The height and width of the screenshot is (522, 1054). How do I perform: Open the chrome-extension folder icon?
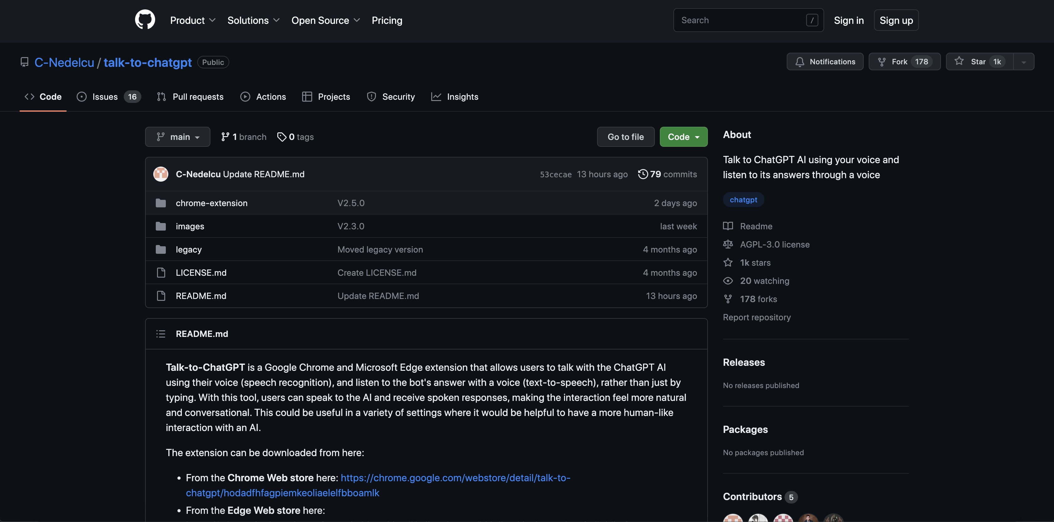[161, 203]
